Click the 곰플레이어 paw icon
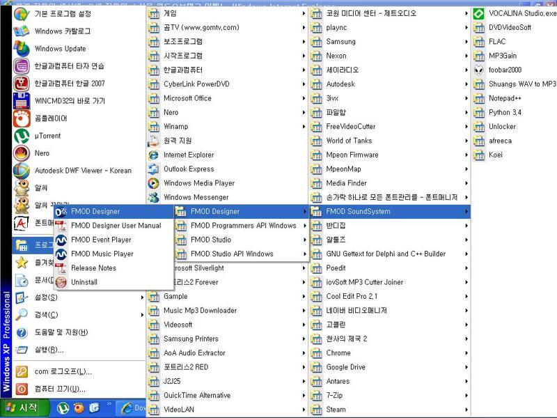This screenshot has height=418, width=557. (22, 118)
